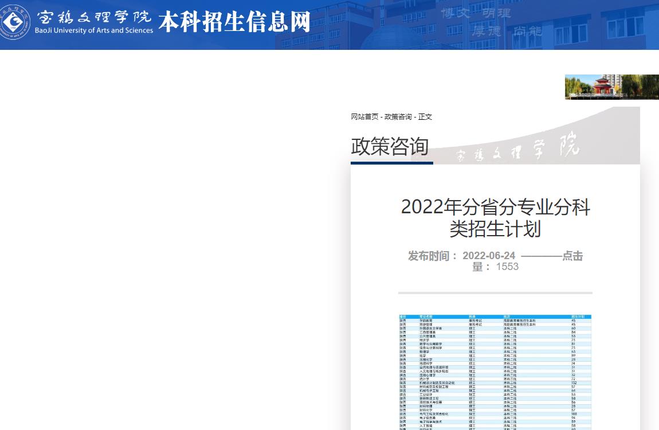Viewport: 659px width, 430px height.
Task: Click 正文 in the breadcrumb trail
Action: coord(425,117)
